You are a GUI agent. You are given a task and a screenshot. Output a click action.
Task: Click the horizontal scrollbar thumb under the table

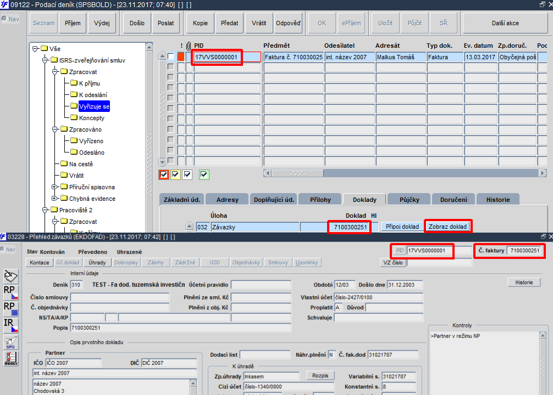[x=297, y=173]
